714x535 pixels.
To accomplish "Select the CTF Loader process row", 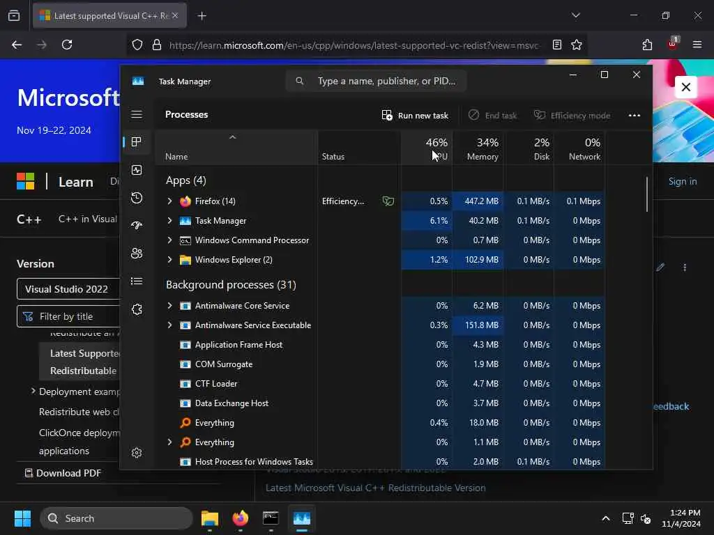I will pyautogui.click(x=380, y=384).
